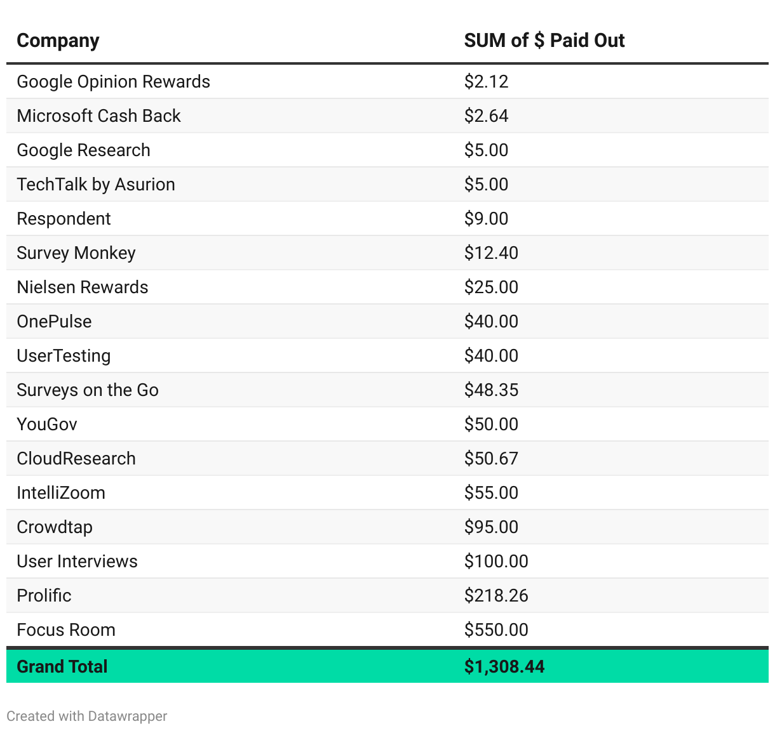Select the Surveys on the Go $48.35 amount
This screenshot has height=731, width=775.
coord(491,390)
